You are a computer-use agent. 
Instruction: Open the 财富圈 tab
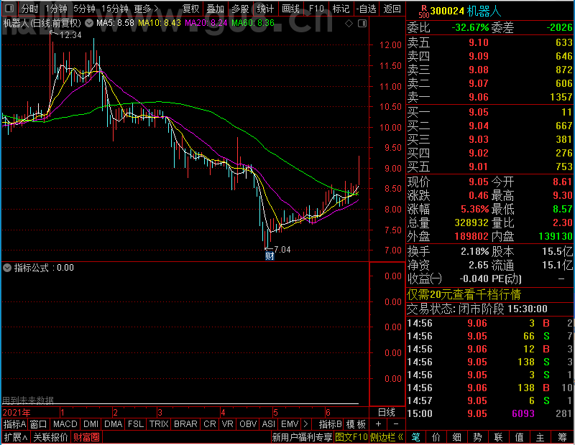click(x=86, y=437)
